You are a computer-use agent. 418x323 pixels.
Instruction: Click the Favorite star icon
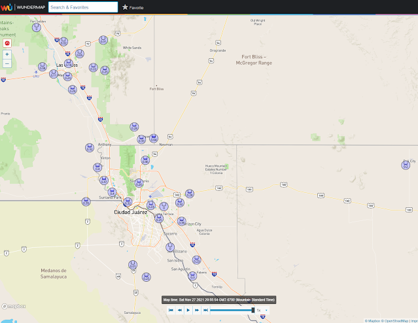[x=125, y=7]
